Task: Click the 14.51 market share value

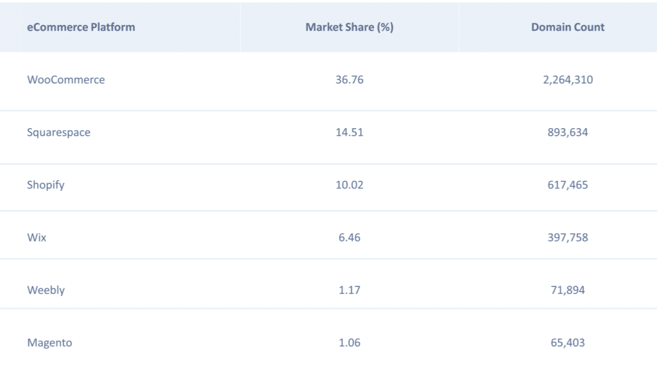Action: tap(350, 133)
